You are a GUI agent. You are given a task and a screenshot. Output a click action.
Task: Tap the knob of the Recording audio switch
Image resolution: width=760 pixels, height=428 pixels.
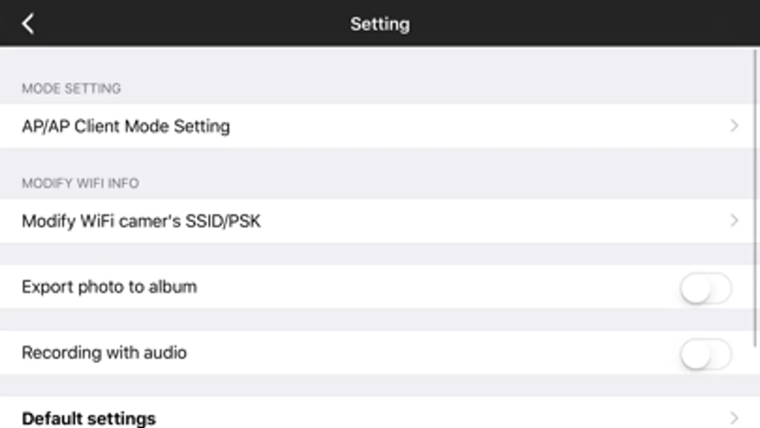pyautogui.click(x=696, y=354)
